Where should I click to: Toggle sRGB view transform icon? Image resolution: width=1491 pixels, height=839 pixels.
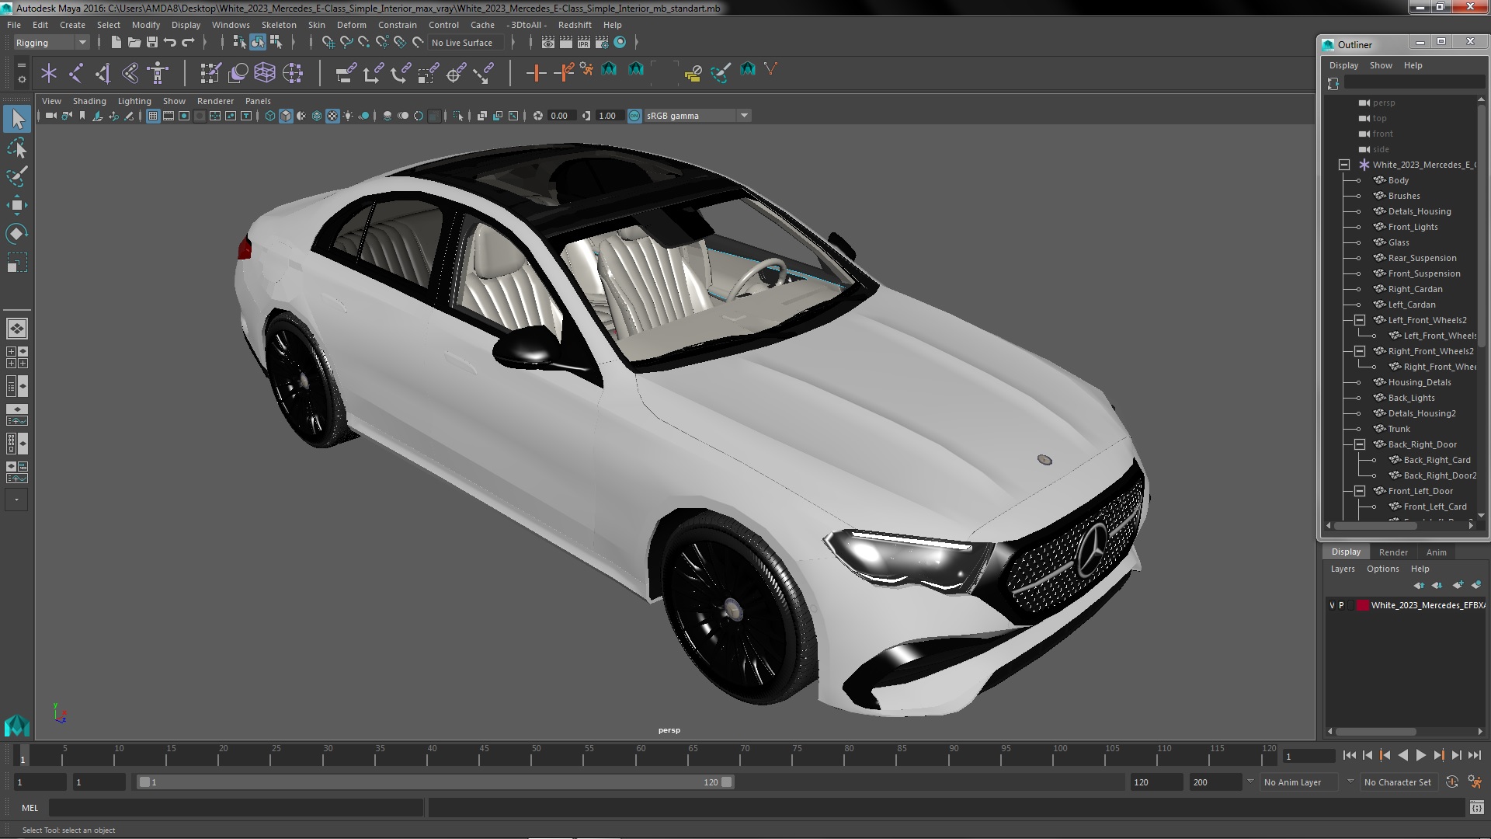pyautogui.click(x=634, y=116)
